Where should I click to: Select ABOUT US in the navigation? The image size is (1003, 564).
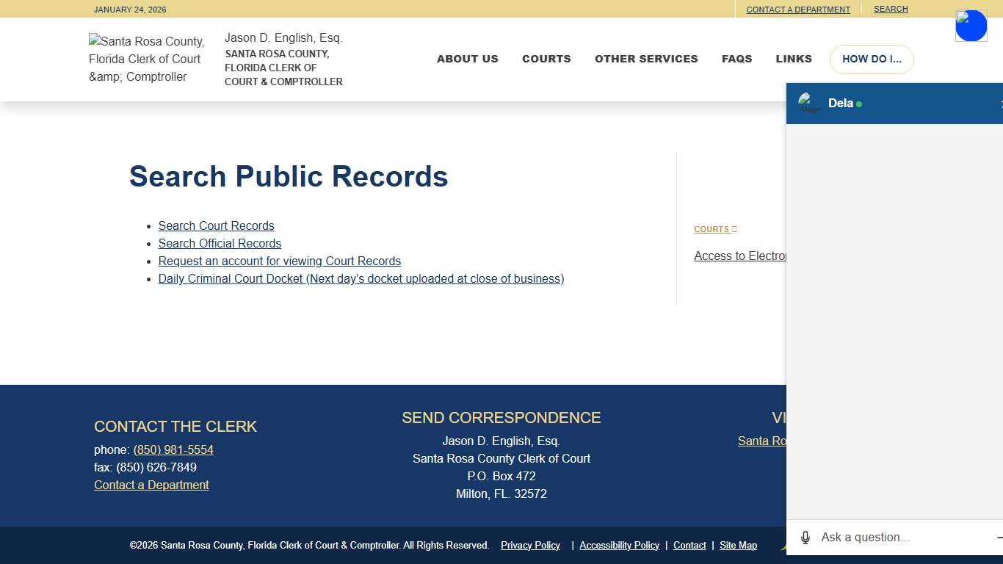coord(468,59)
